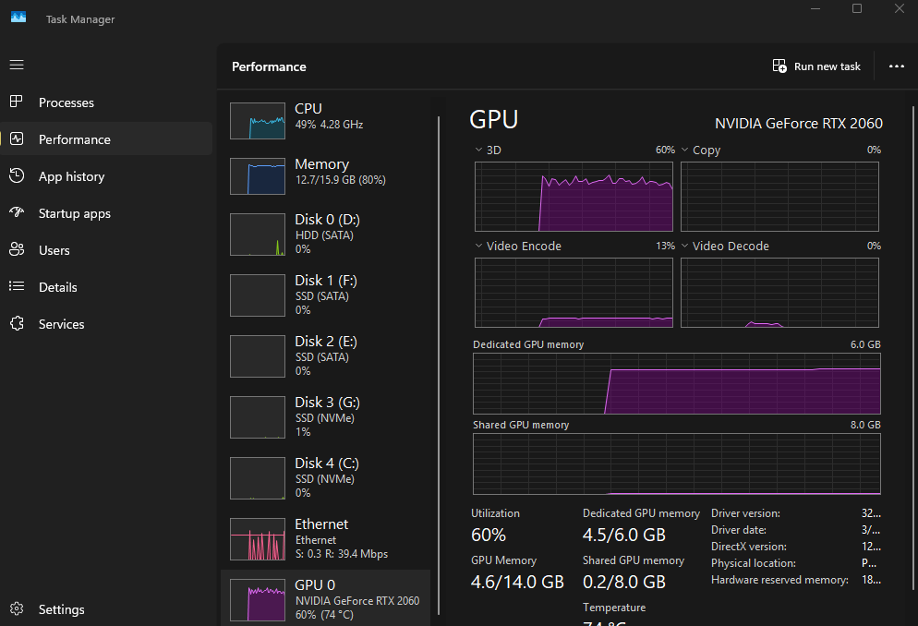Click the DirectX version label
Screen dimensions: 918x626
pyautogui.click(x=749, y=547)
